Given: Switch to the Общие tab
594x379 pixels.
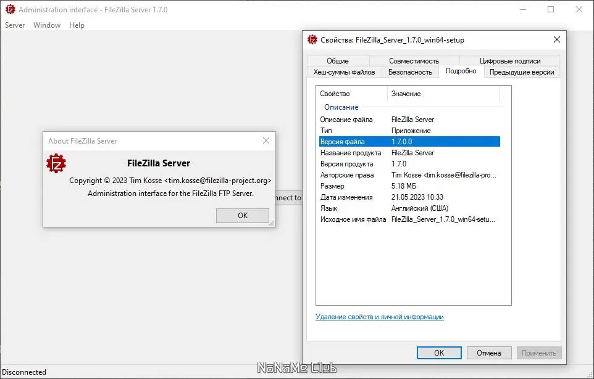Looking at the screenshot, I should click(338, 60).
